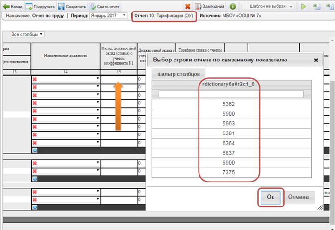Open the Шаблон не выбран template dropdown
Screen dimensions: 335x230
[x=267, y=7]
